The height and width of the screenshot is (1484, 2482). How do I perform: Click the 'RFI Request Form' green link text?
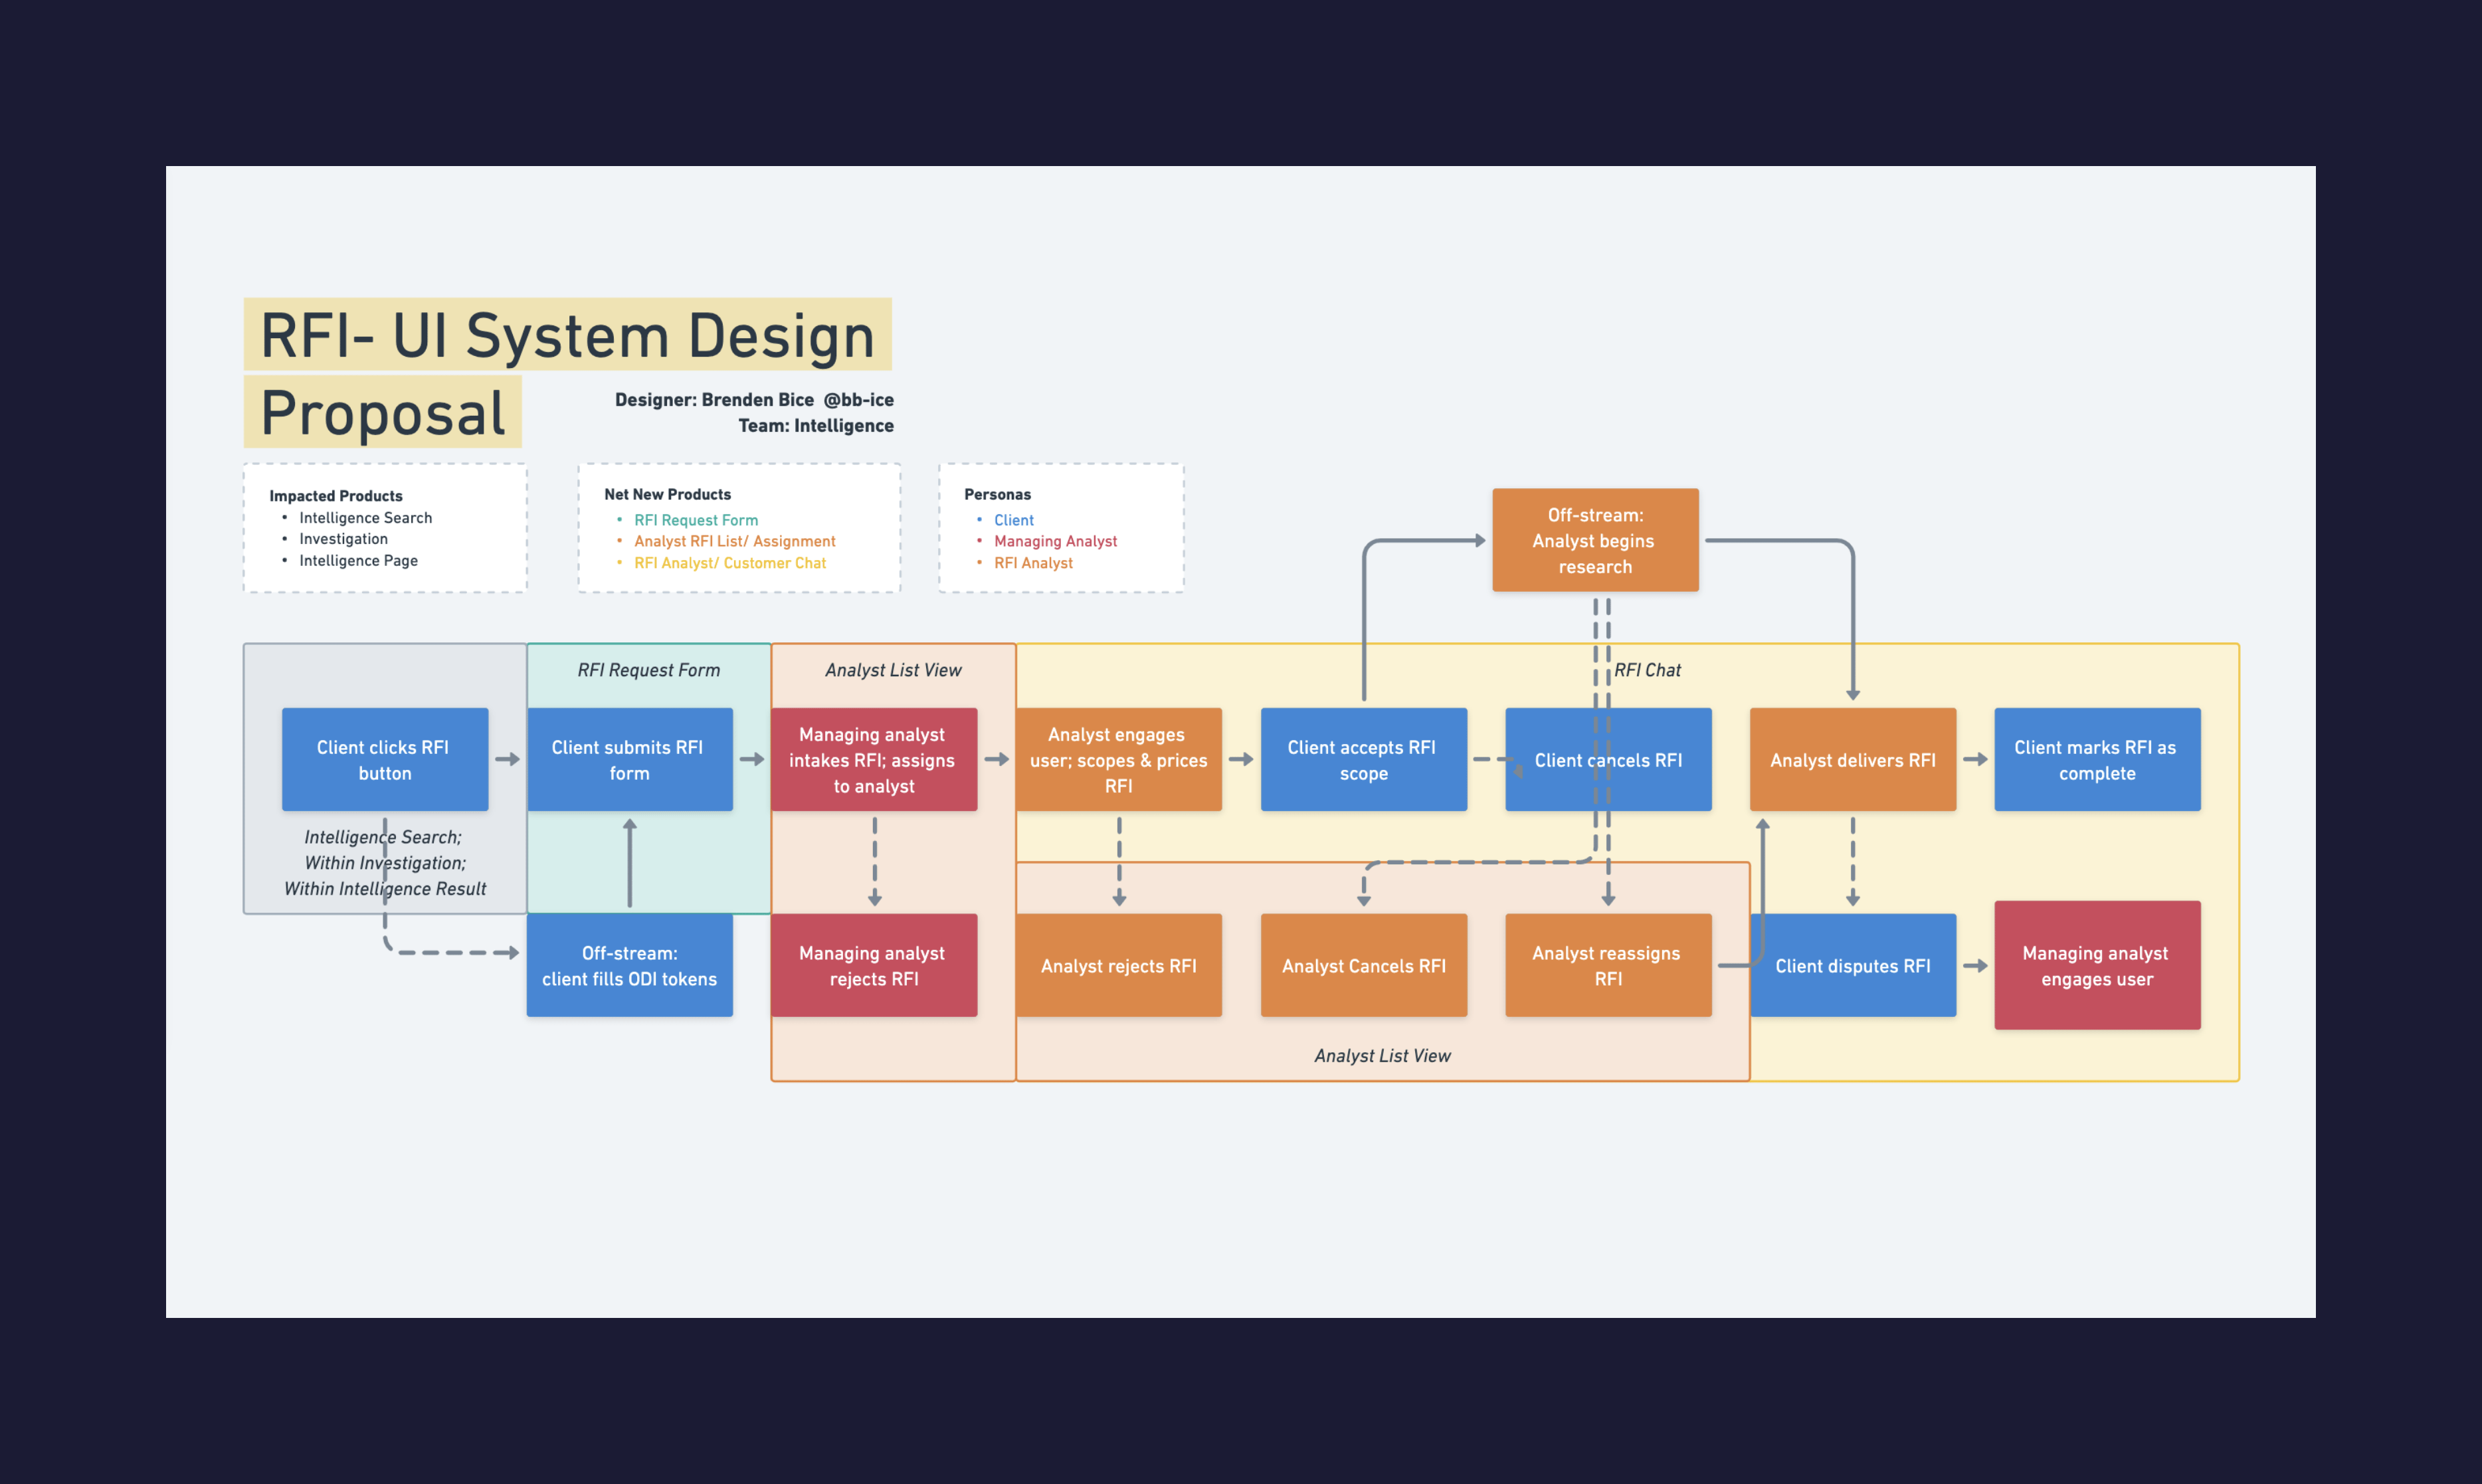click(696, 520)
